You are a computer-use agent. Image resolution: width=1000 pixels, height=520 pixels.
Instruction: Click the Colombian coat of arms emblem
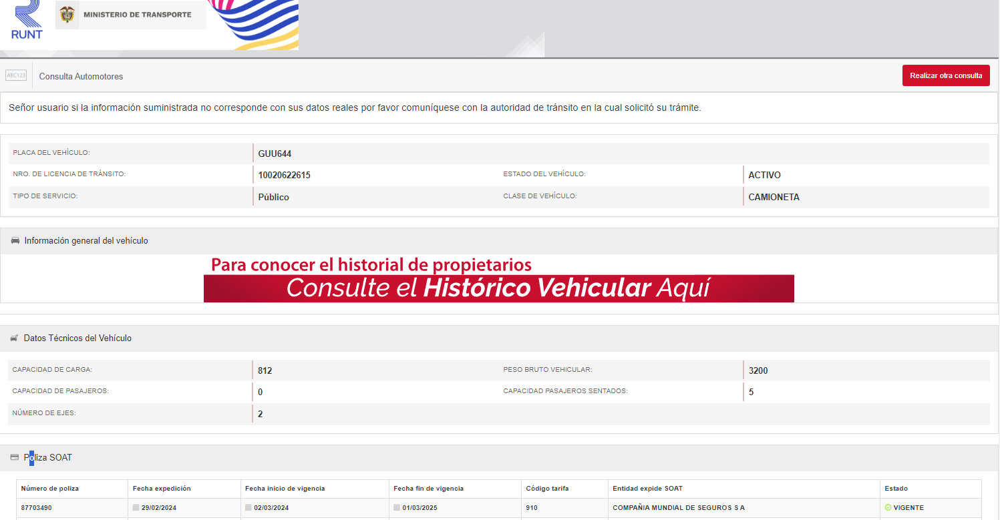pos(67,15)
